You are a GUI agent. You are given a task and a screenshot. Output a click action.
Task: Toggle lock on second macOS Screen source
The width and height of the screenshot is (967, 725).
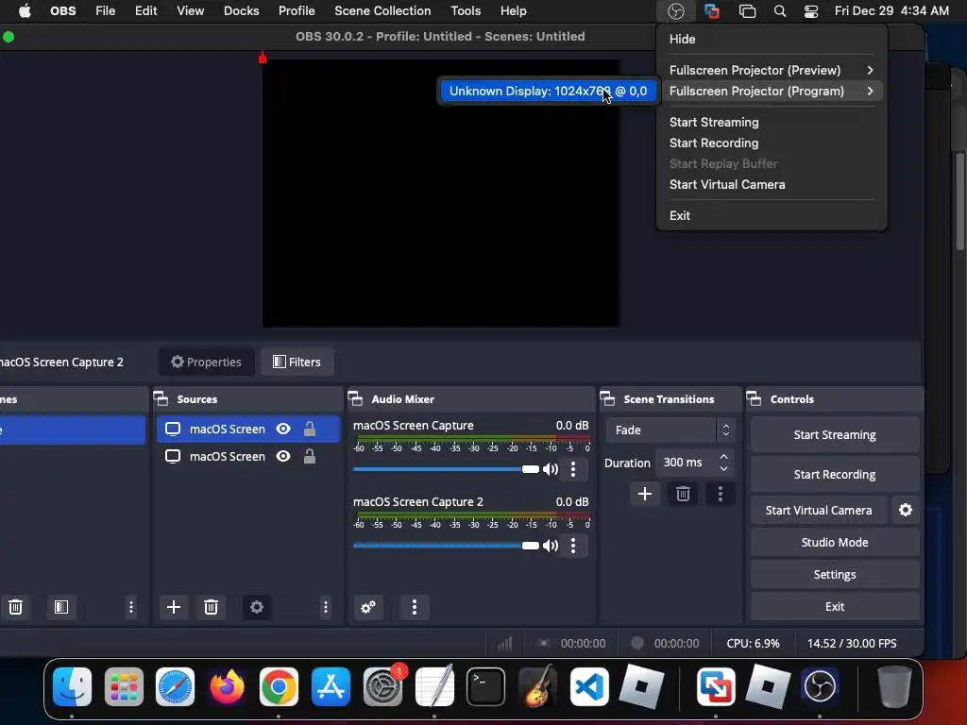click(310, 456)
